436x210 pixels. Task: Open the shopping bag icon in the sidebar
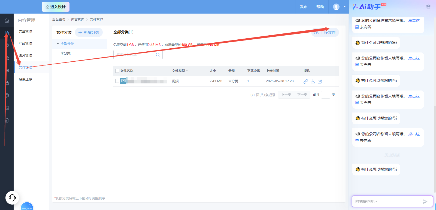pos(7,83)
